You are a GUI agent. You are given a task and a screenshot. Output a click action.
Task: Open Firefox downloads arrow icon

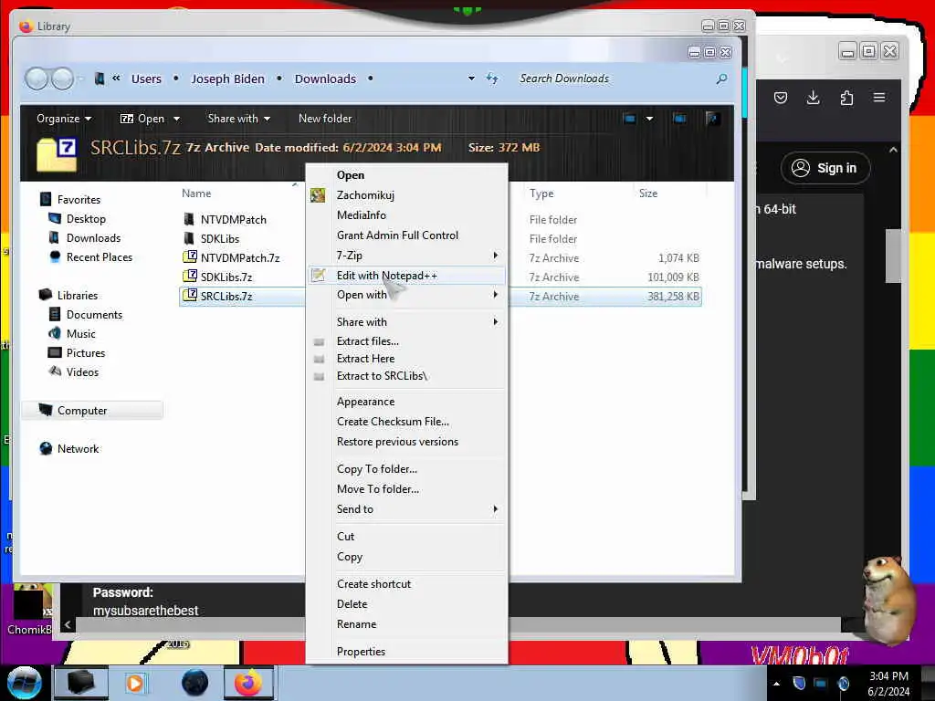point(814,98)
